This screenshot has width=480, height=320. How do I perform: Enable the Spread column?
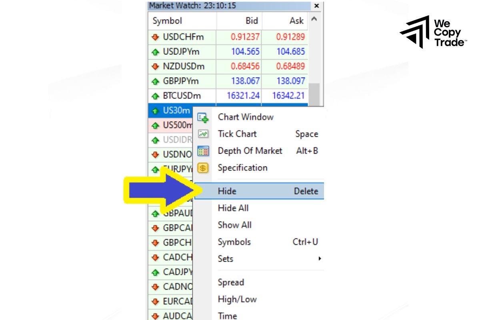point(231,282)
